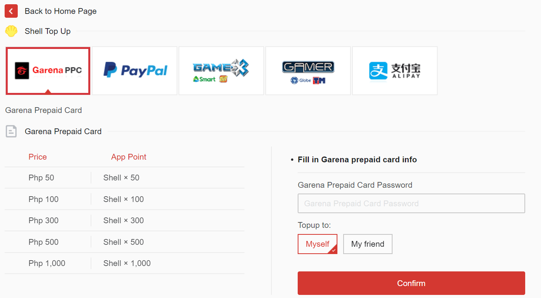Select the Garena PPC payment method icon

click(x=47, y=71)
